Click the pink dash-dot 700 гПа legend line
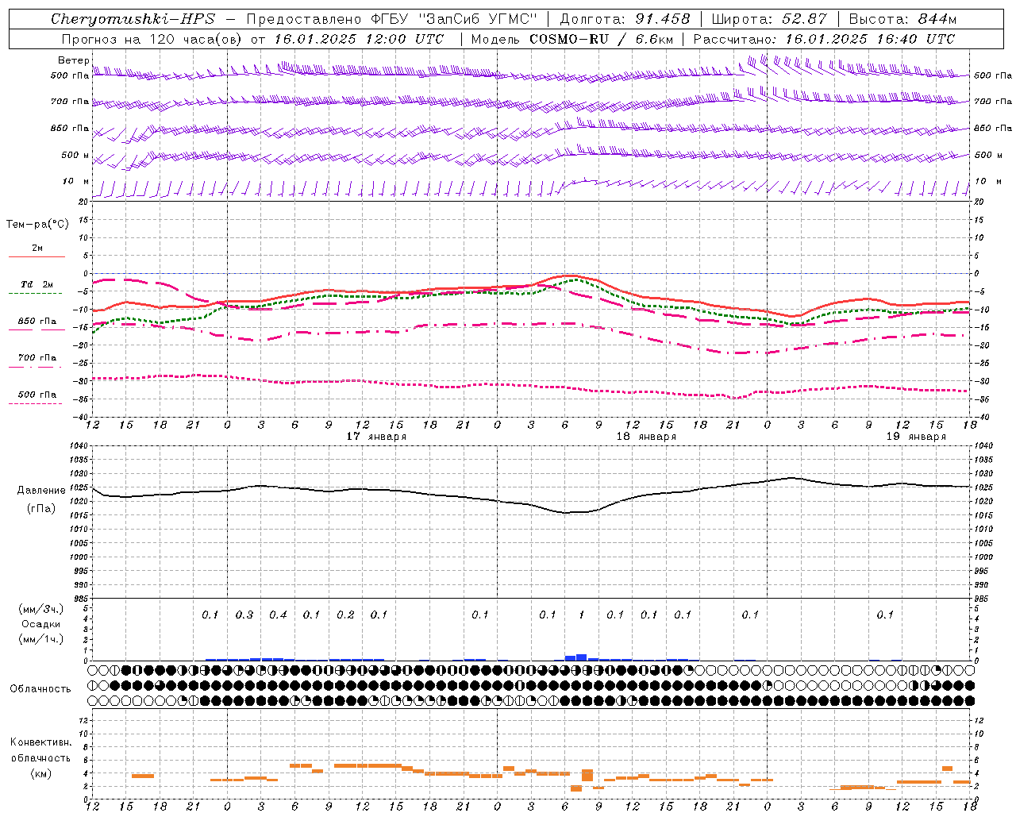The width and height of the screenshot is (1016, 813). (35, 367)
